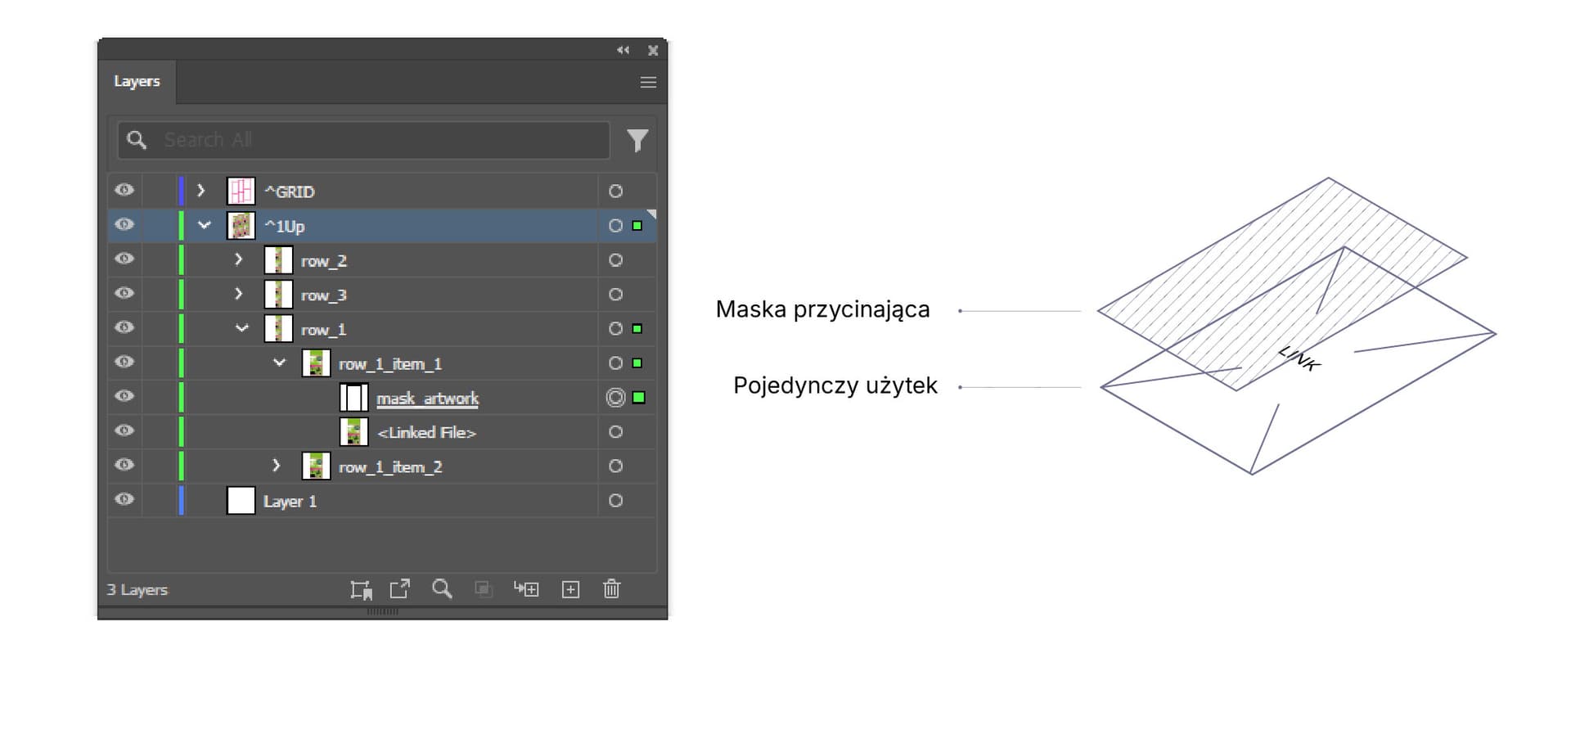Click the export asset arrow icon

coord(400,589)
